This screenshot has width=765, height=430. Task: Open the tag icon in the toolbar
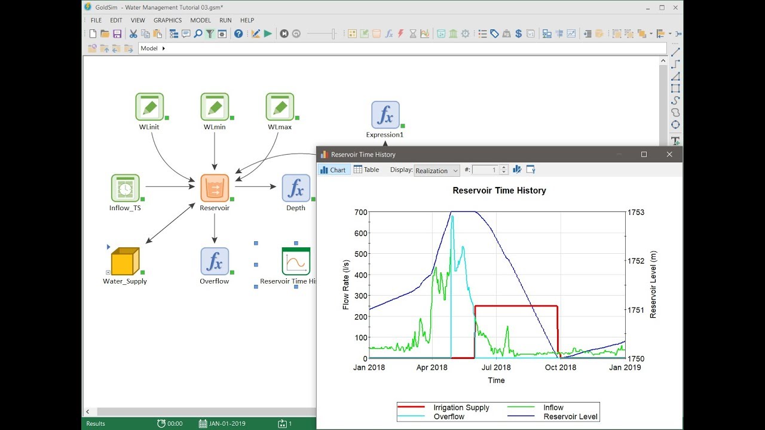(494, 34)
